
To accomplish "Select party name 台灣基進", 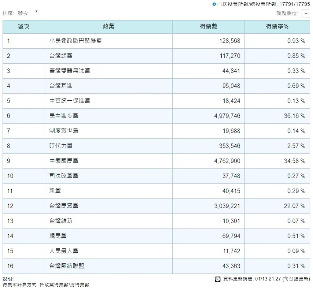I will click(61, 86).
